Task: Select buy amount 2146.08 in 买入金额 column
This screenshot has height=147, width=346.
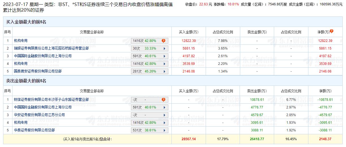Action: [x=189, y=71]
